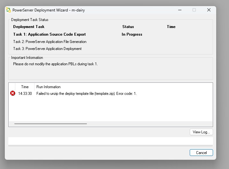This screenshot has width=229, height=169.
Task: Select the failed to unzip error message row
Action: pyautogui.click(x=87, y=94)
